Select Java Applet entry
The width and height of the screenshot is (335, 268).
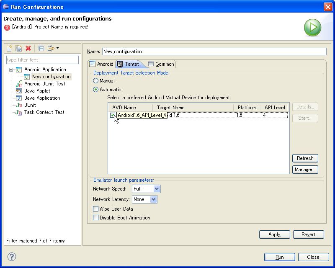pos(37,91)
